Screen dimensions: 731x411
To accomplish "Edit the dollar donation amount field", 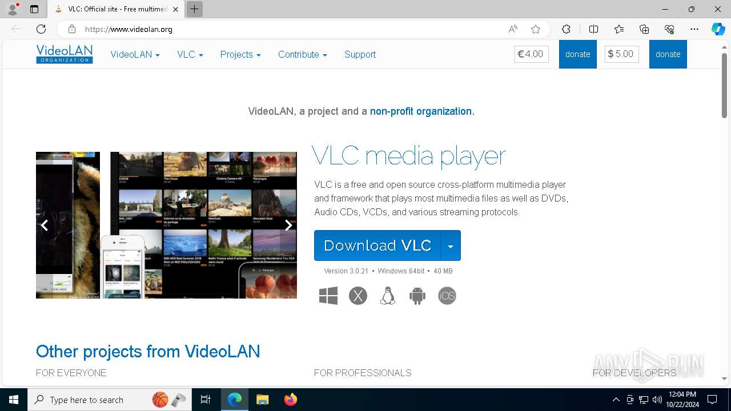I will tap(622, 54).
